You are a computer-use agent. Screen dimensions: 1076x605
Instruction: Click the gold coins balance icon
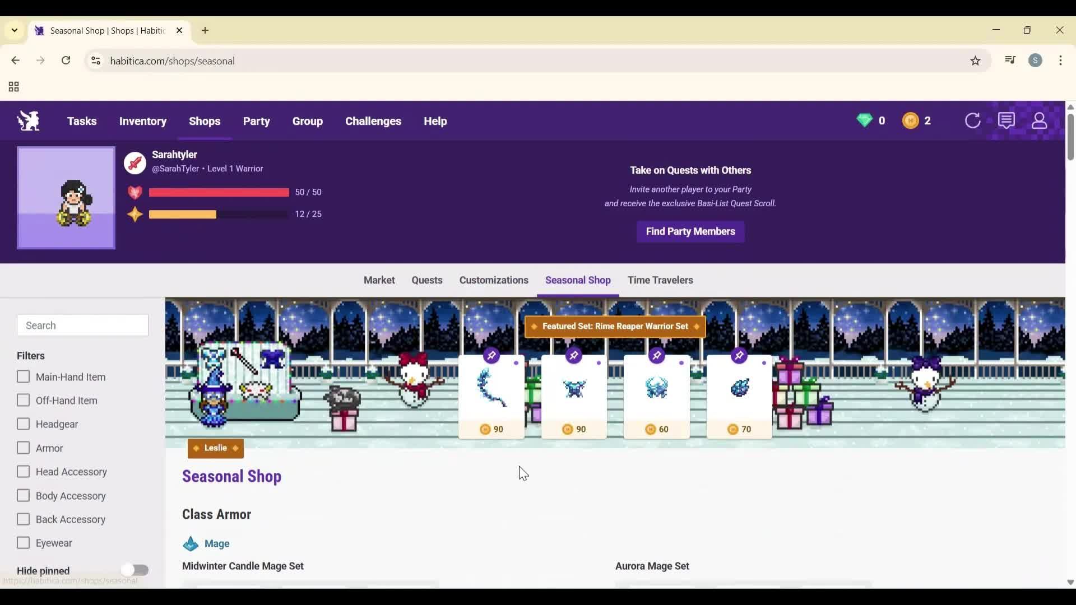911,120
